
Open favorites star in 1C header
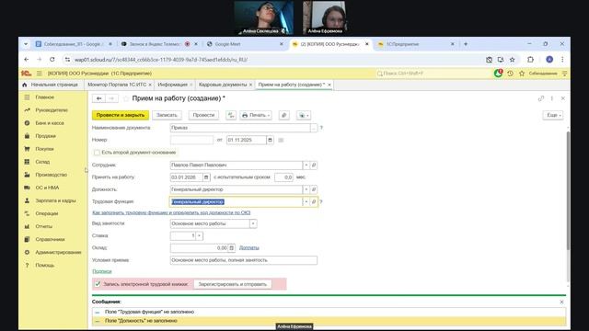(x=522, y=74)
